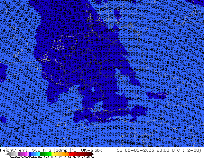Click the "UK-Global" model name
Screen dimensions: 204x158
click(x=92, y=150)
